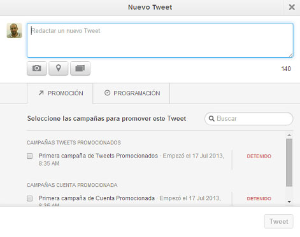Add location with the pin icon
Viewport: 300px width, 237px height.
coord(59,68)
